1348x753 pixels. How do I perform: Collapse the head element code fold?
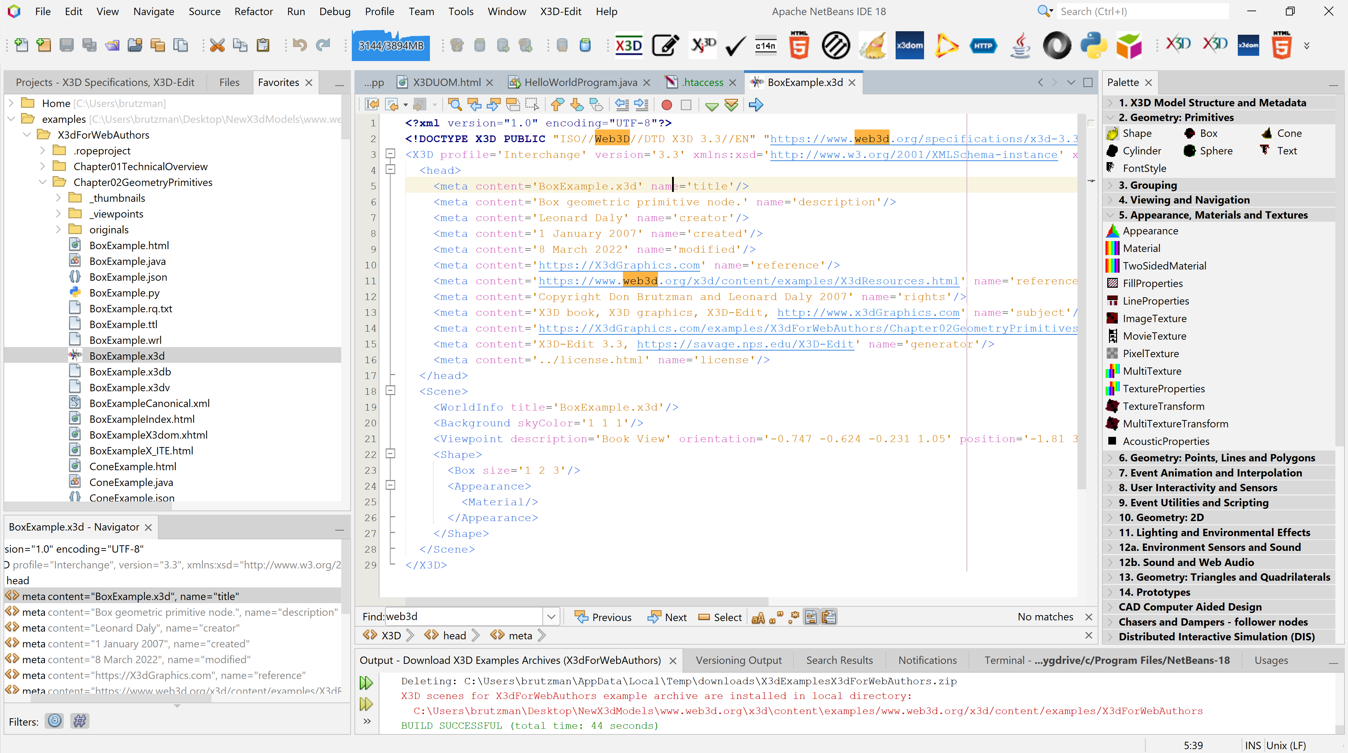tap(390, 169)
